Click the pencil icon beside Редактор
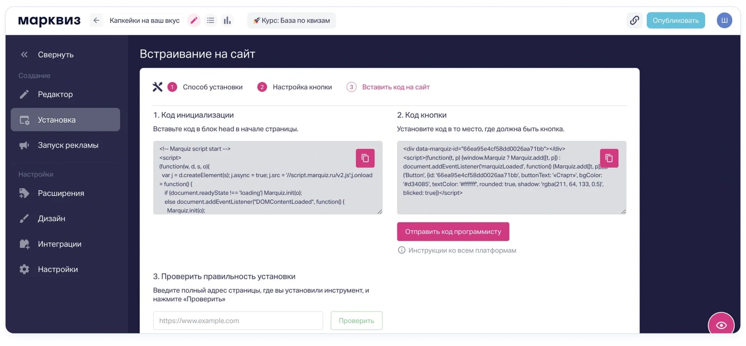The height and width of the screenshot is (346, 746). [24, 94]
